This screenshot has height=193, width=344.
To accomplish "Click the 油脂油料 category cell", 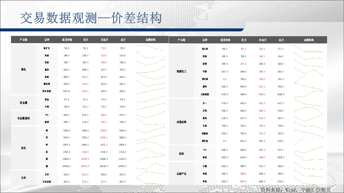I will 181,122.
